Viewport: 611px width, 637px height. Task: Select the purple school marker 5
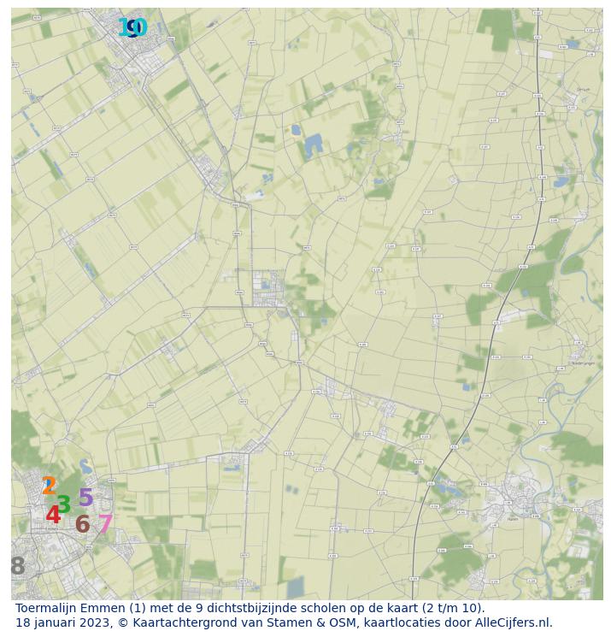click(x=85, y=498)
